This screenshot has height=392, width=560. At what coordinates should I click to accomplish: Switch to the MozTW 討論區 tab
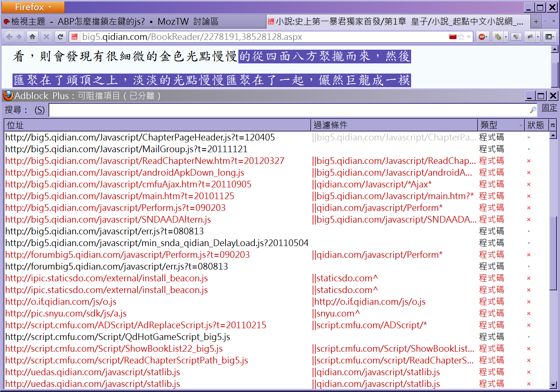click(x=133, y=22)
